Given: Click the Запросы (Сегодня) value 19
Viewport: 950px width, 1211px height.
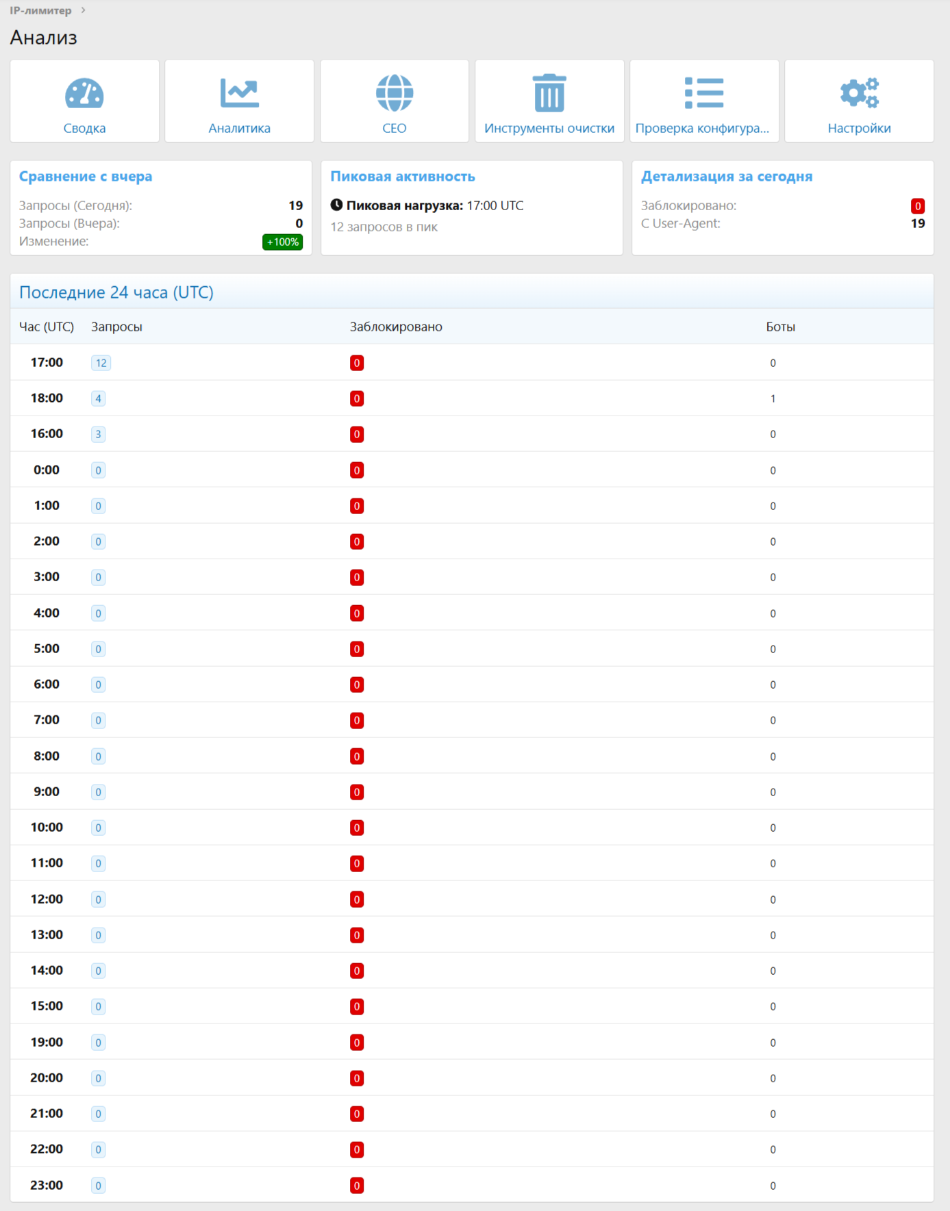Looking at the screenshot, I should point(296,205).
